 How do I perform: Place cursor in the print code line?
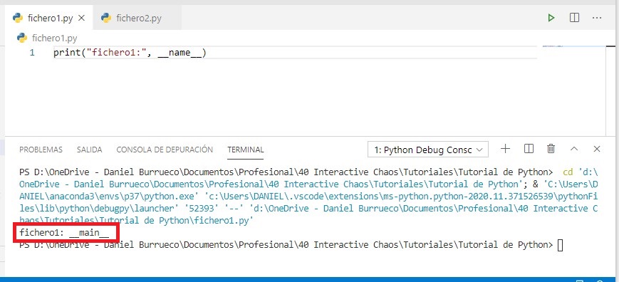pos(130,53)
